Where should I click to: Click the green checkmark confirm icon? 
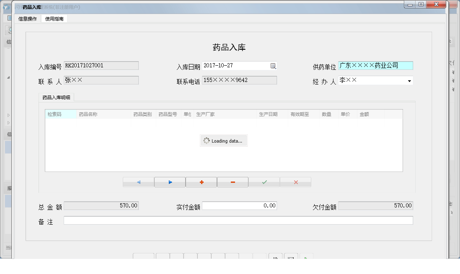[264, 182]
